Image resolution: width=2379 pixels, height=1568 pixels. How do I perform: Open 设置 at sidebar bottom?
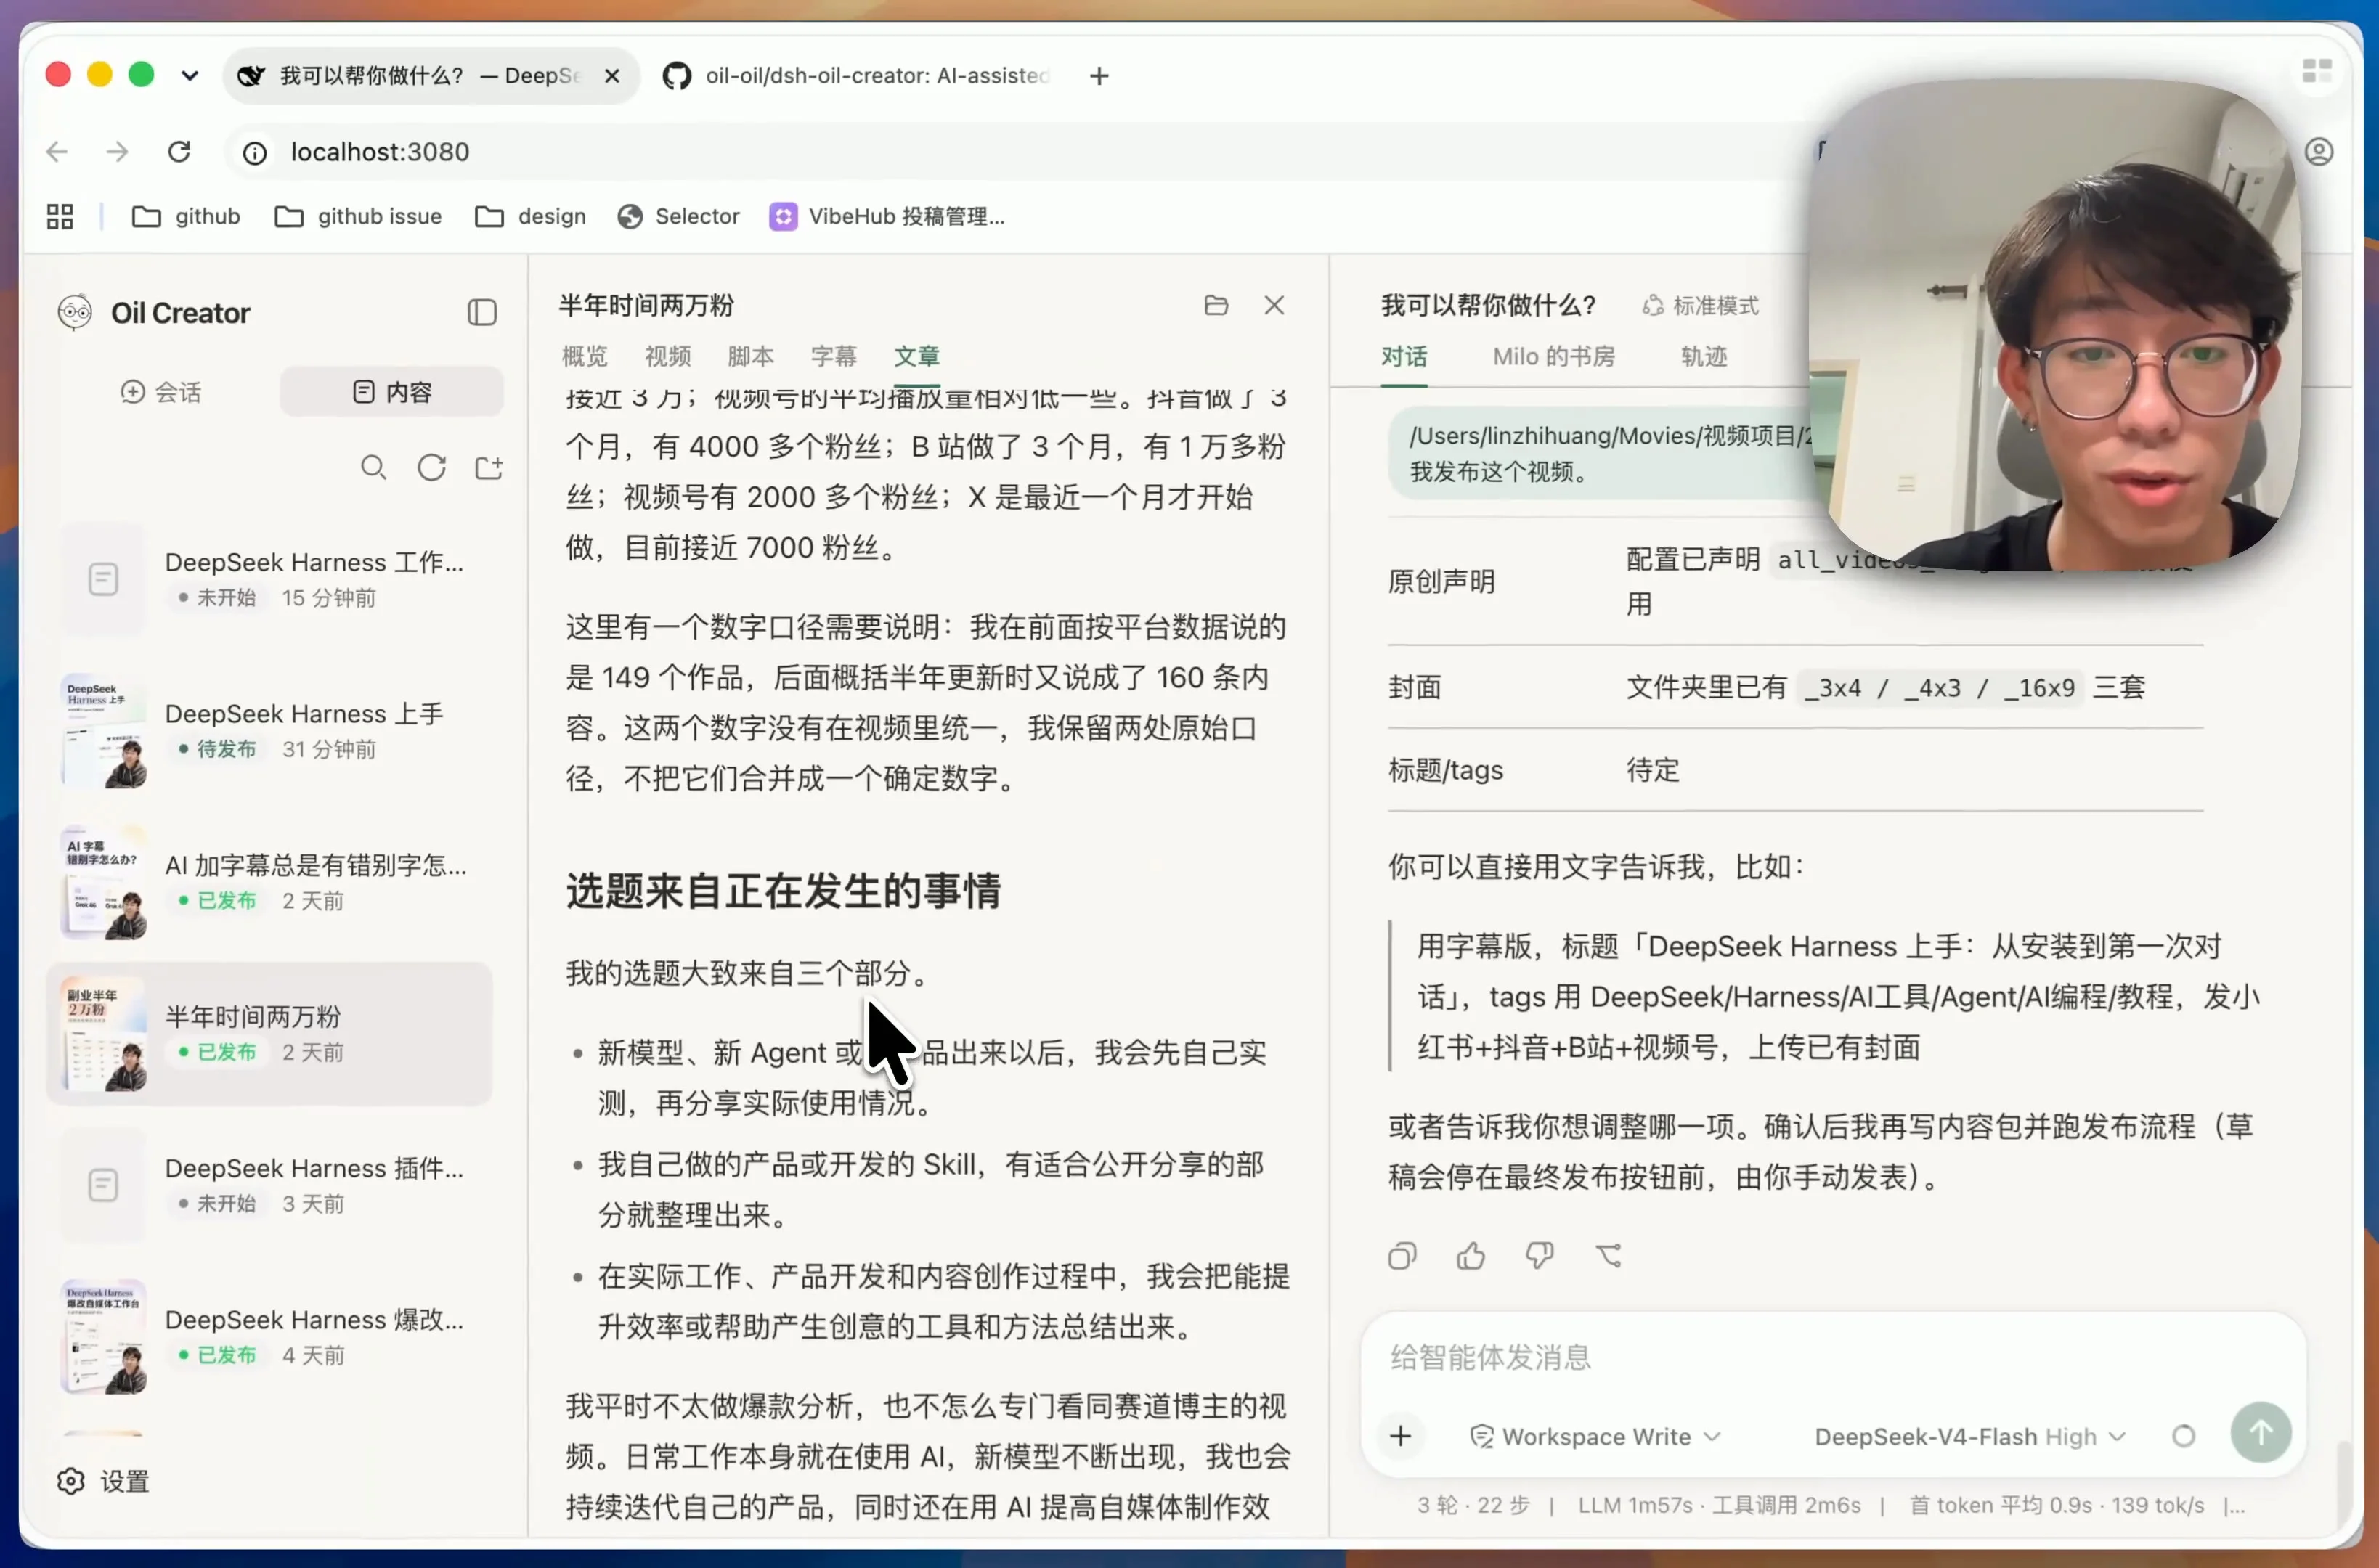click(104, 1481)
